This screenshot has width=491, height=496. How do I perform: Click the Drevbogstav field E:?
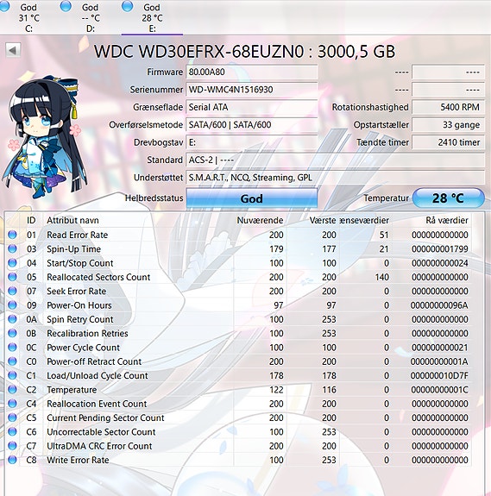(251, 142)
